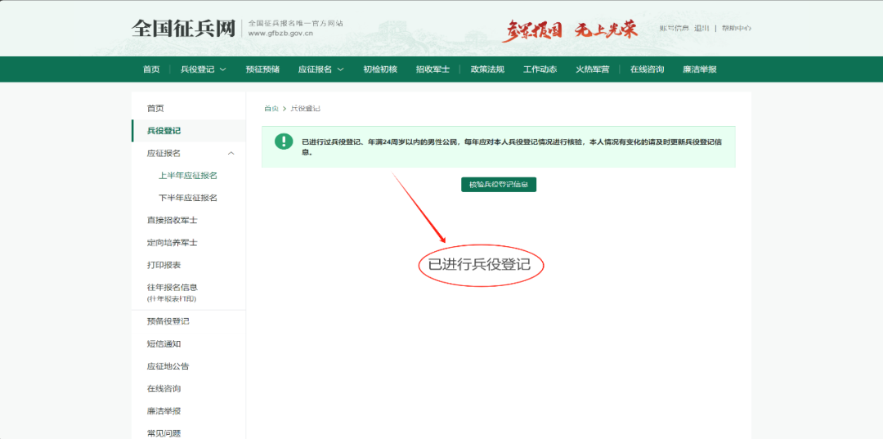This screenshot has height=439, width=883.
Task: Open 招收军士 from the navigation bar
Action: [433, 69]
